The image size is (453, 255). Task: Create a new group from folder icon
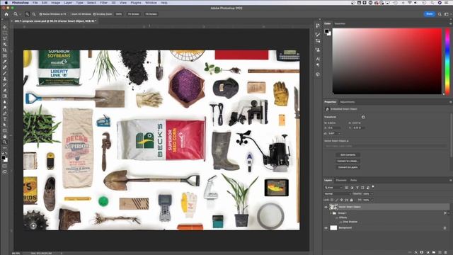click(x=434, y=252)
